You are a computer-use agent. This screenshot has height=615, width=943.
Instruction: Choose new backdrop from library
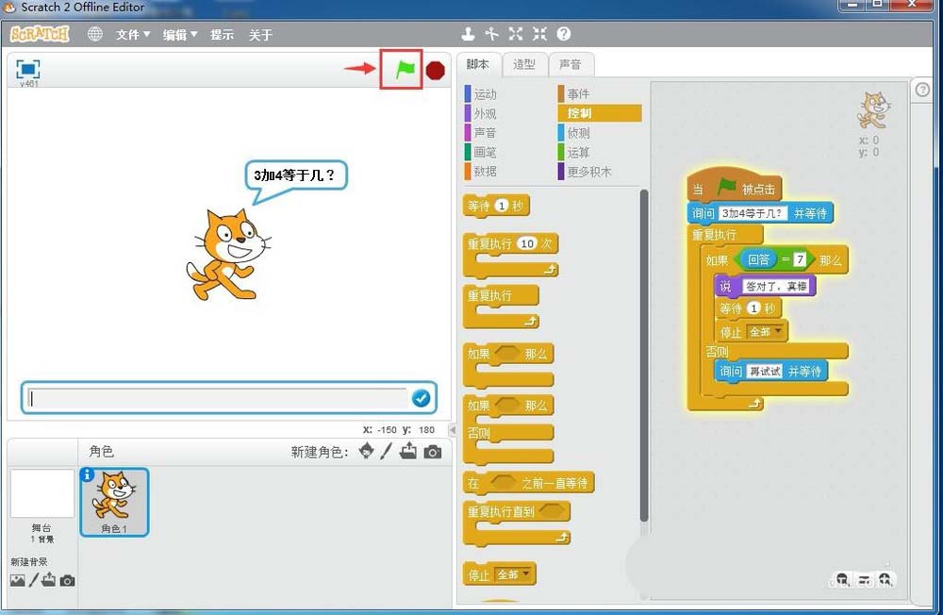[x=17, y=581]
